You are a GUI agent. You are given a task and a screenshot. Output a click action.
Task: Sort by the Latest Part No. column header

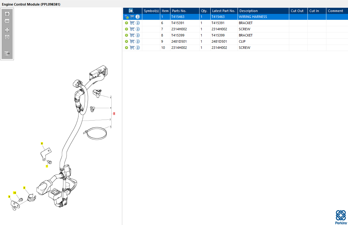[224, 11]
